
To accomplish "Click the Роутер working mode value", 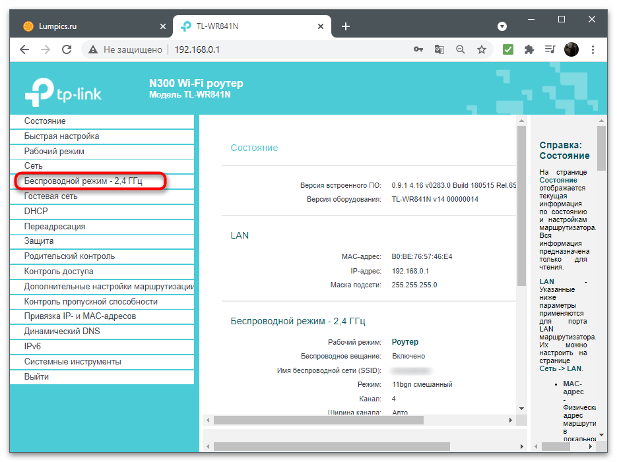I will [405, 342].
